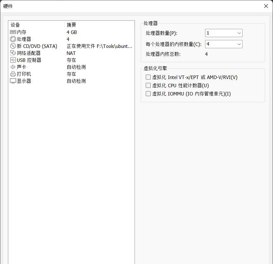Select the 新 CD/DVD (SATA) disc icon
273x264 pixels.
click(x=13, y=46)
